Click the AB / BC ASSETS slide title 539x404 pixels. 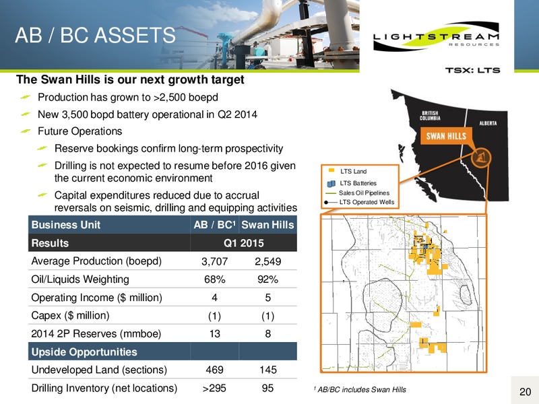click(95, 35)
